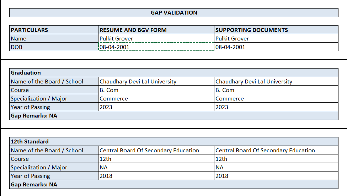Select 12th Specialization / Major label cell
Viewport: 347px width, 196px height.
(x=54, y=167)
